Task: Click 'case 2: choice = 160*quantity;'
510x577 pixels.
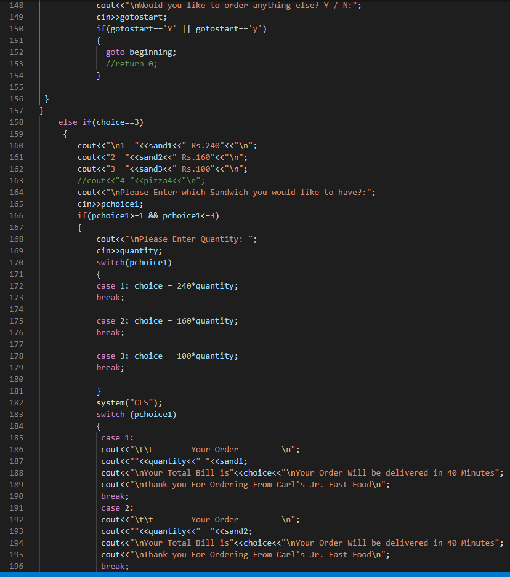Action: 168,321
